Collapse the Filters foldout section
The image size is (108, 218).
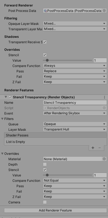pyautogui.click(x=2, y=119)
